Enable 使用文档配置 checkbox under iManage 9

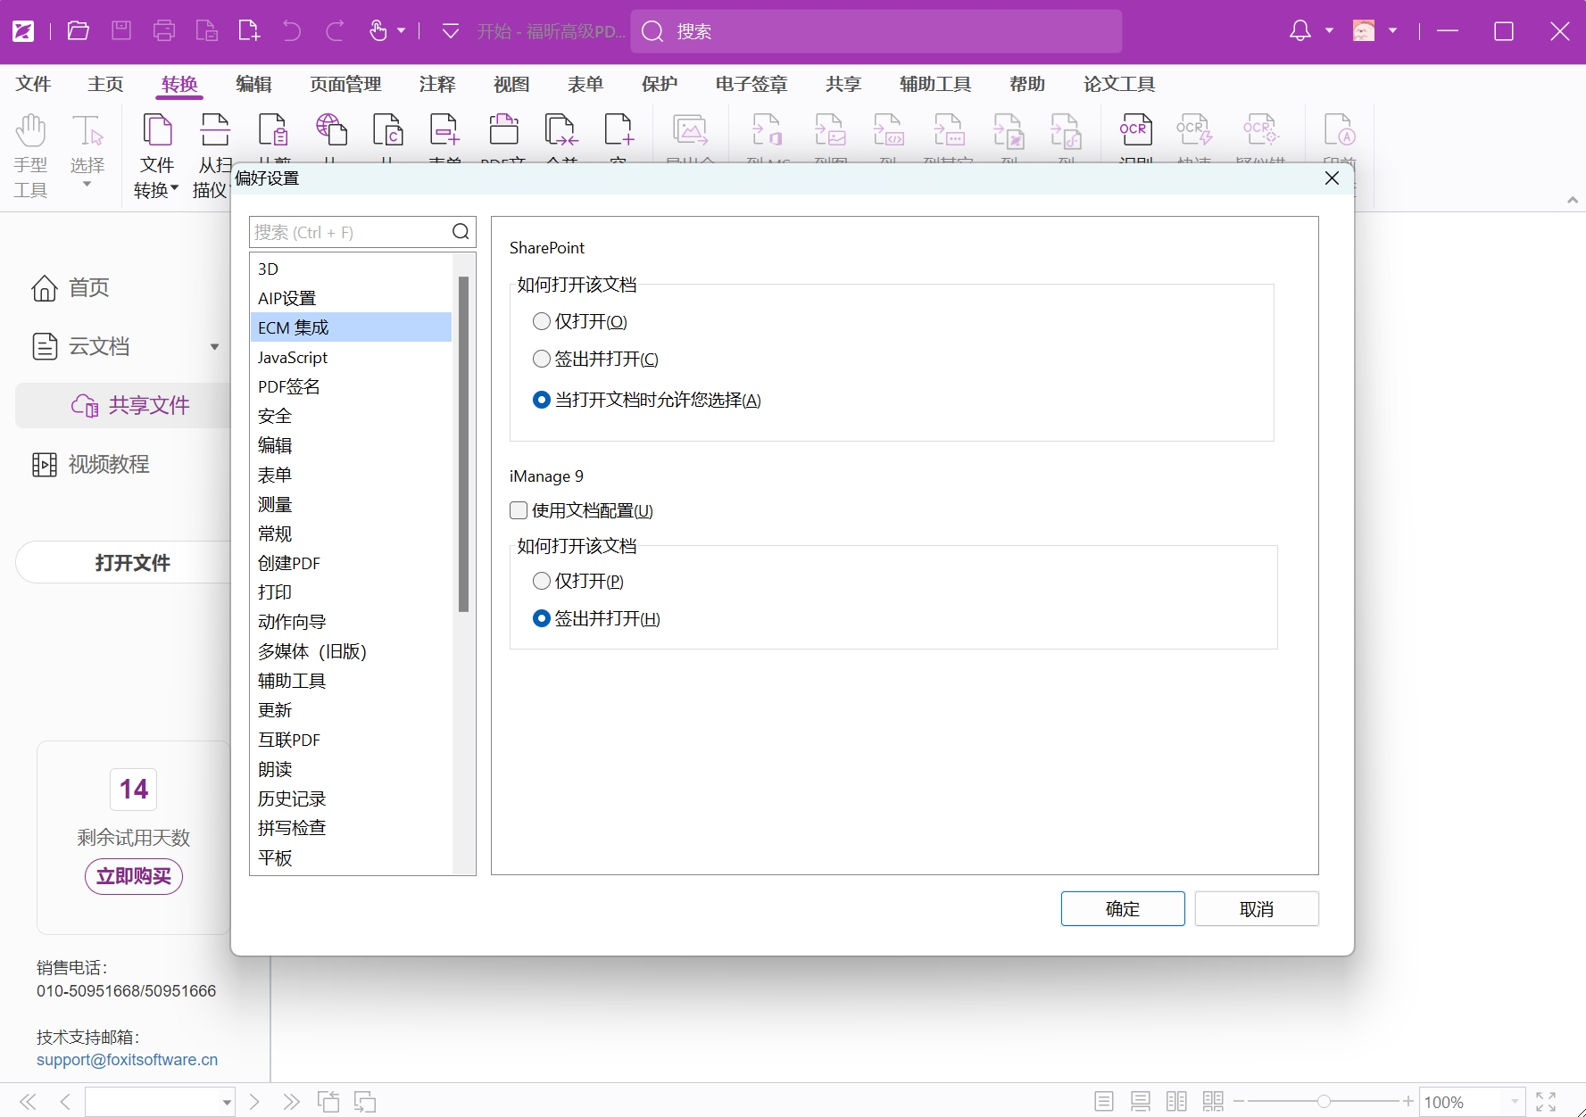(519, 509)
